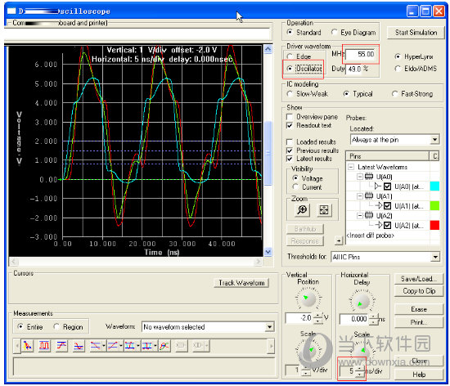This screenshot has width=450, height=386.
Task: Open falling slope measurement dropdown arrow
Action: click(104, 346)
